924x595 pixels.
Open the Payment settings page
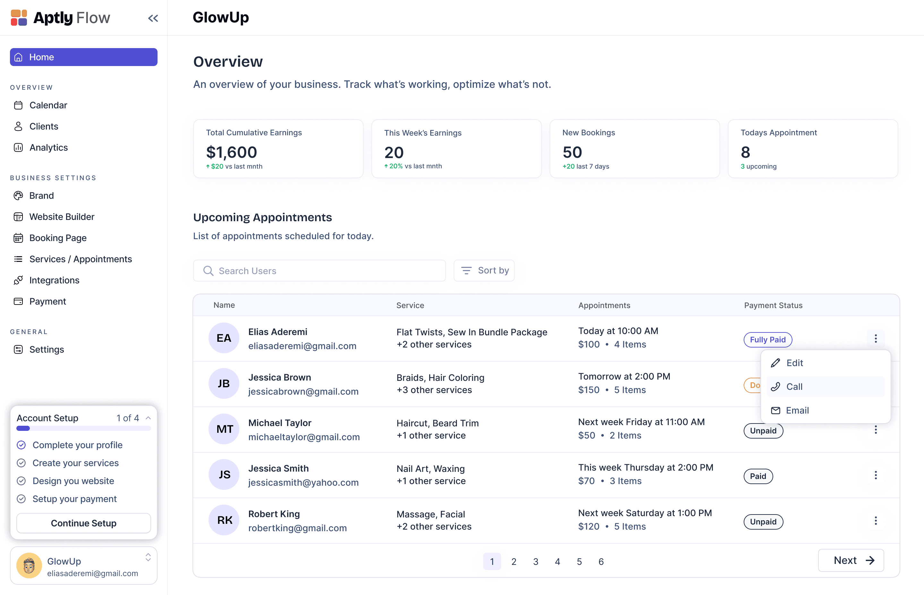[x=47, y=301]
